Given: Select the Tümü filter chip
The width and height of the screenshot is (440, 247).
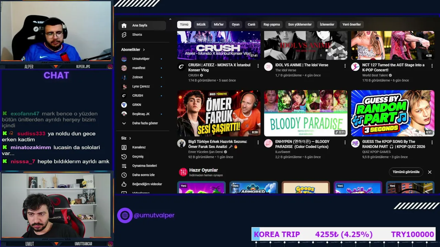Looking at the screenshot, I should pyautogui.click(x=184, y=24).
